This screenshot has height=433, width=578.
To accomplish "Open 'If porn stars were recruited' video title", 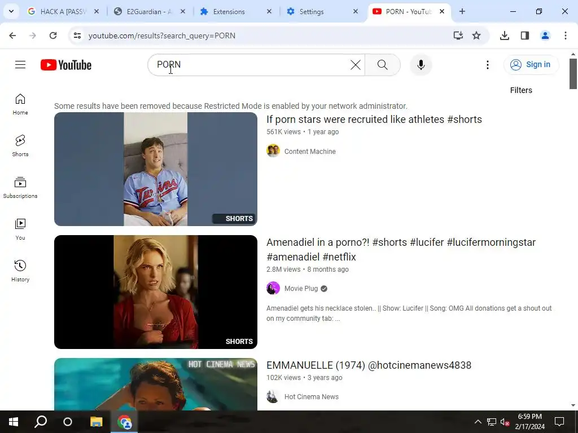I will point(374,120).
